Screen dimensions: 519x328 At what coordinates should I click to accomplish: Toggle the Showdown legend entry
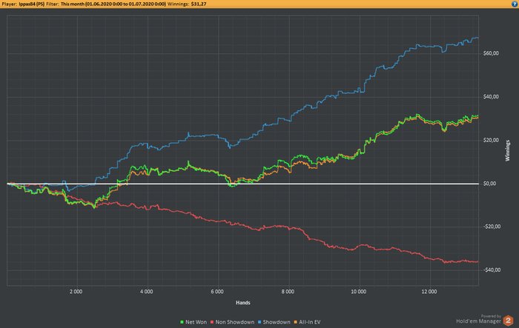pyautogui.click(x=274, y=322)
